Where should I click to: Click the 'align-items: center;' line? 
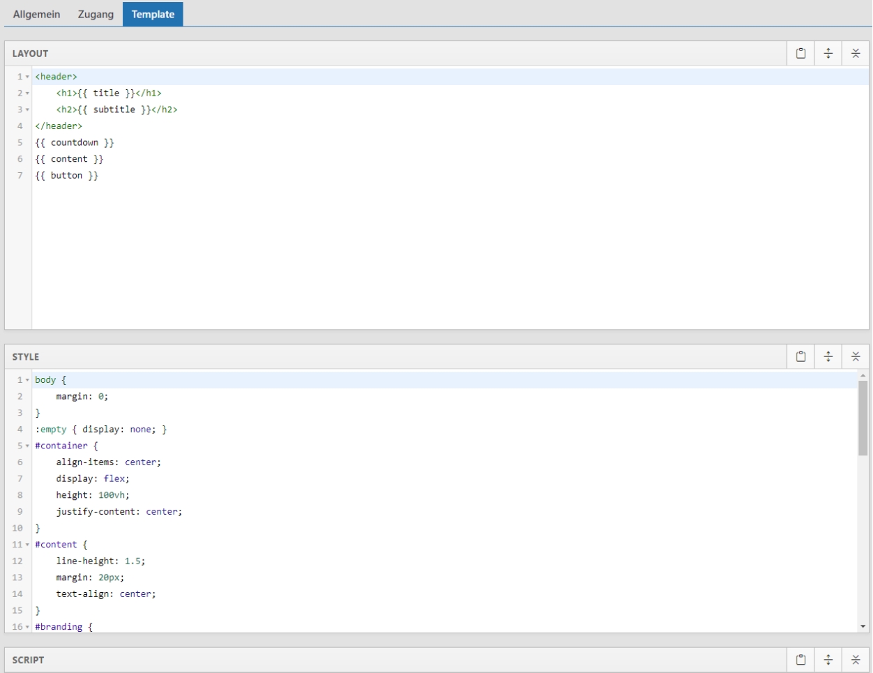(109, 462)
